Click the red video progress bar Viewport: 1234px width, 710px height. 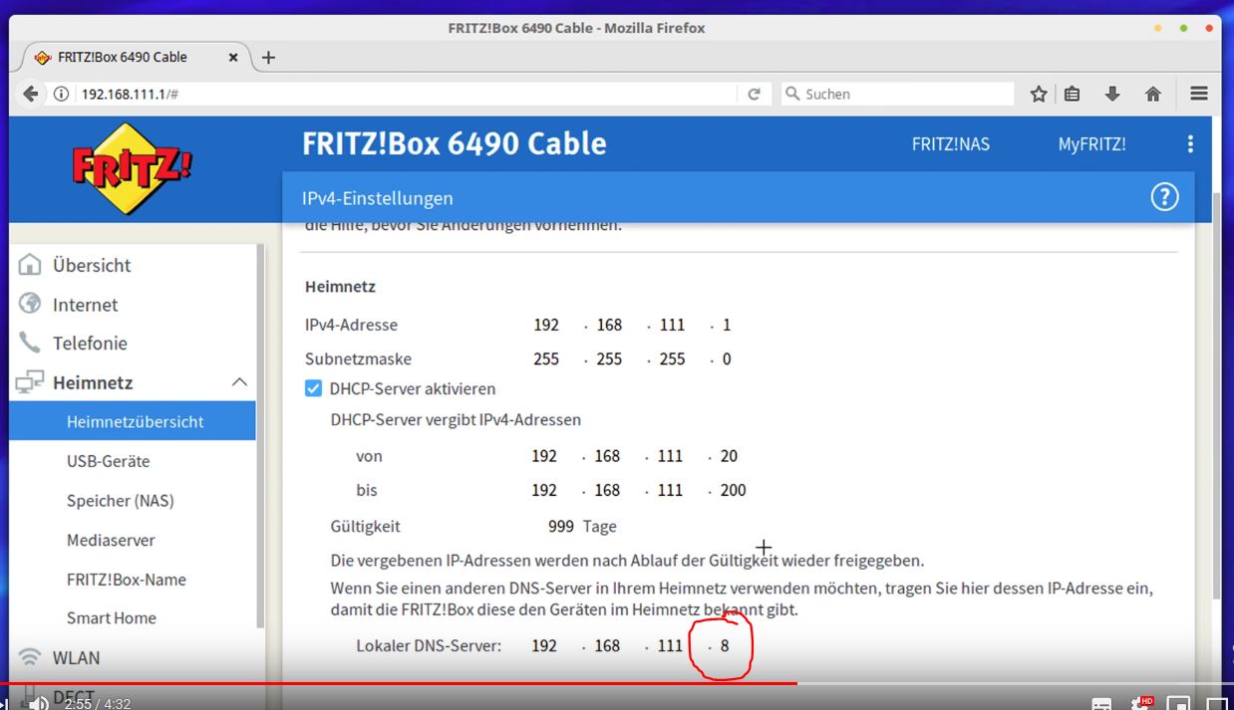[x=399, y=683]
